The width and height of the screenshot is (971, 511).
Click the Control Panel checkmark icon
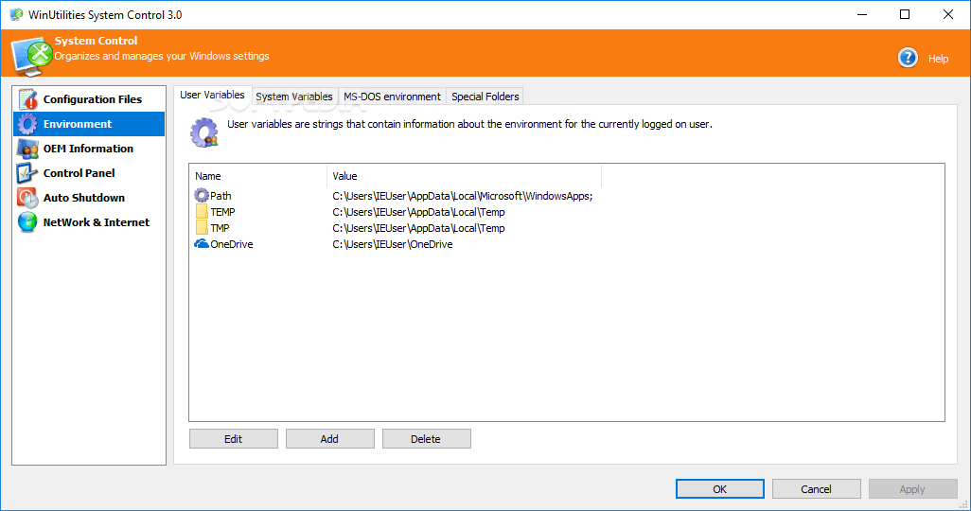point(27,173)
